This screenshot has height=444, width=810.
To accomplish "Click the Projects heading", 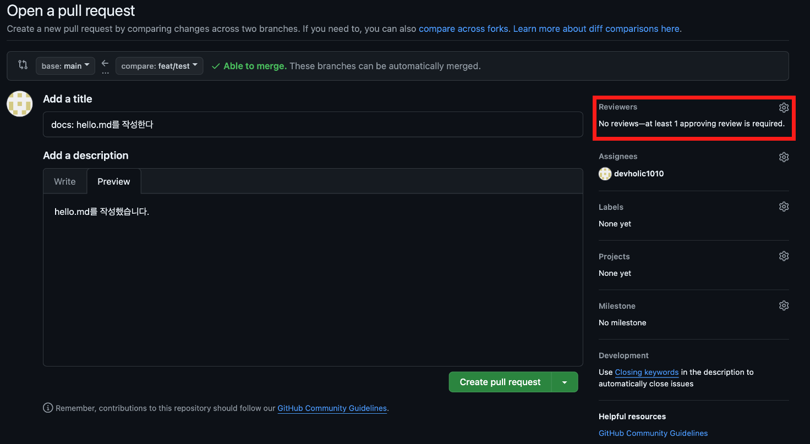I will coord(614,257).
